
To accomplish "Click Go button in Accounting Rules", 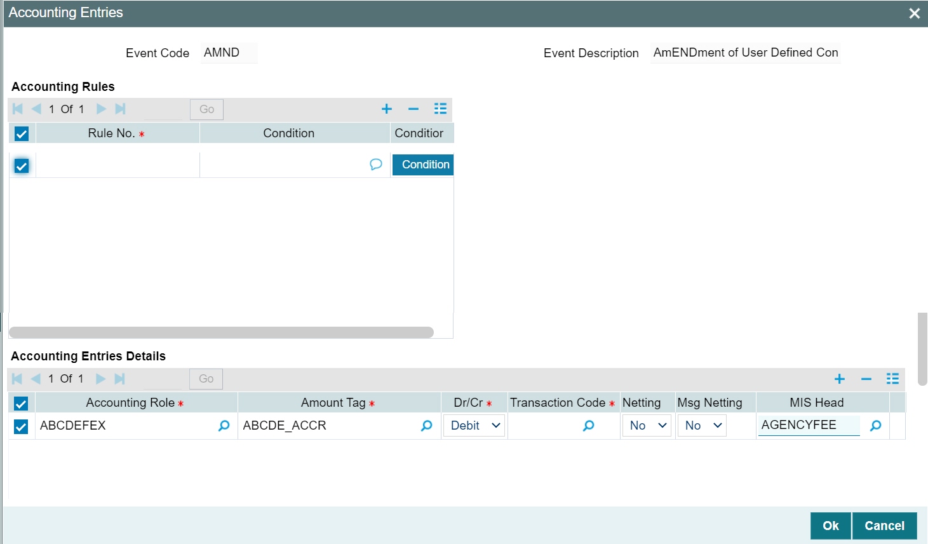I will pos(206,109).
